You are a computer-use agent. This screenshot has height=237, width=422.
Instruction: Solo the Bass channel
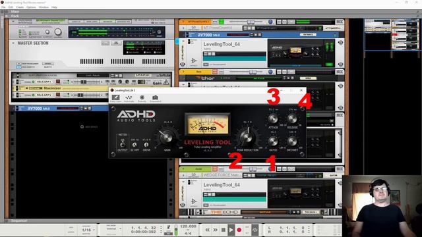221,72
